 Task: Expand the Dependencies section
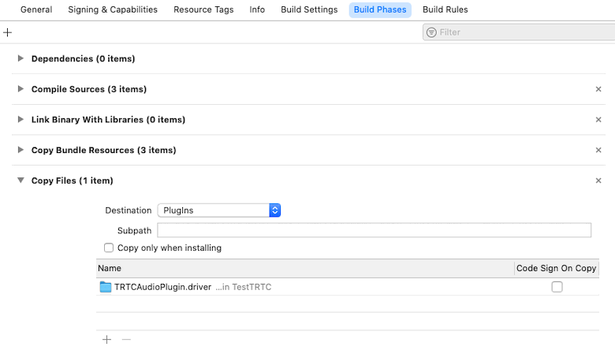coord(20,59)
